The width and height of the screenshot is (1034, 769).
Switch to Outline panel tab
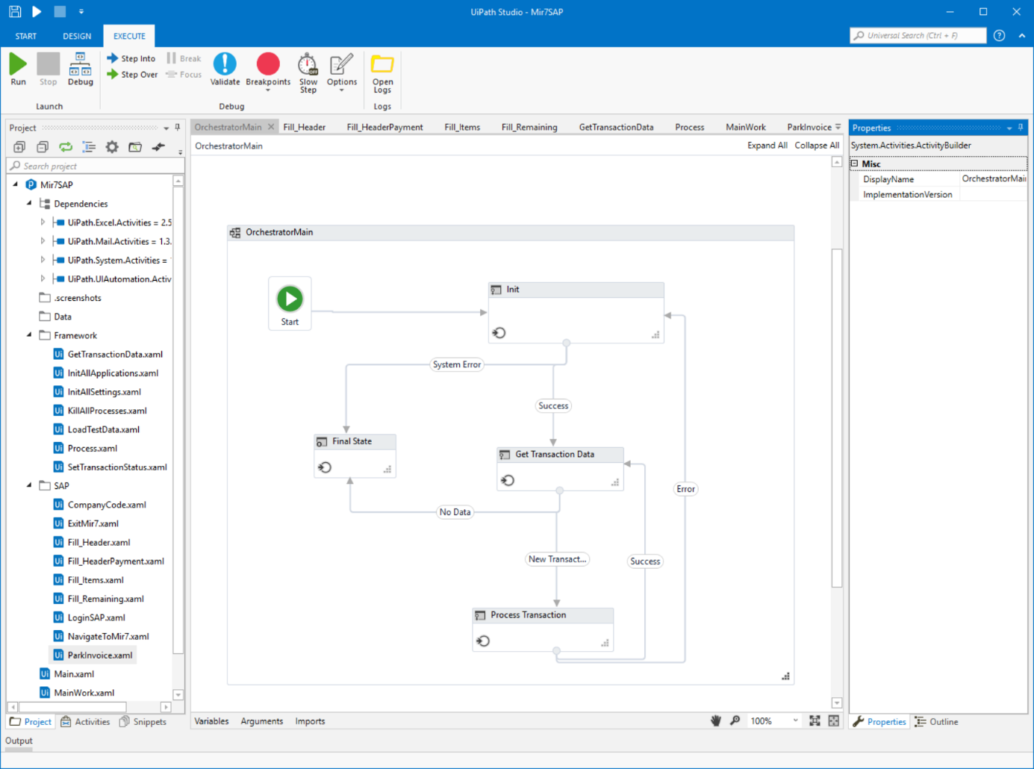(937, 722)
